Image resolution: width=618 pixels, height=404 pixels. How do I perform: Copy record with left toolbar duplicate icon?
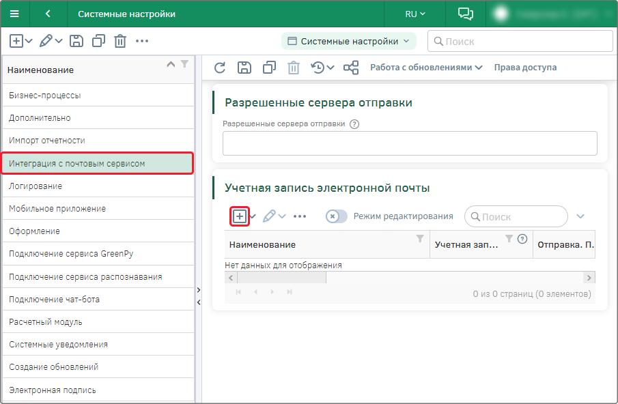(x=98, y=41)
